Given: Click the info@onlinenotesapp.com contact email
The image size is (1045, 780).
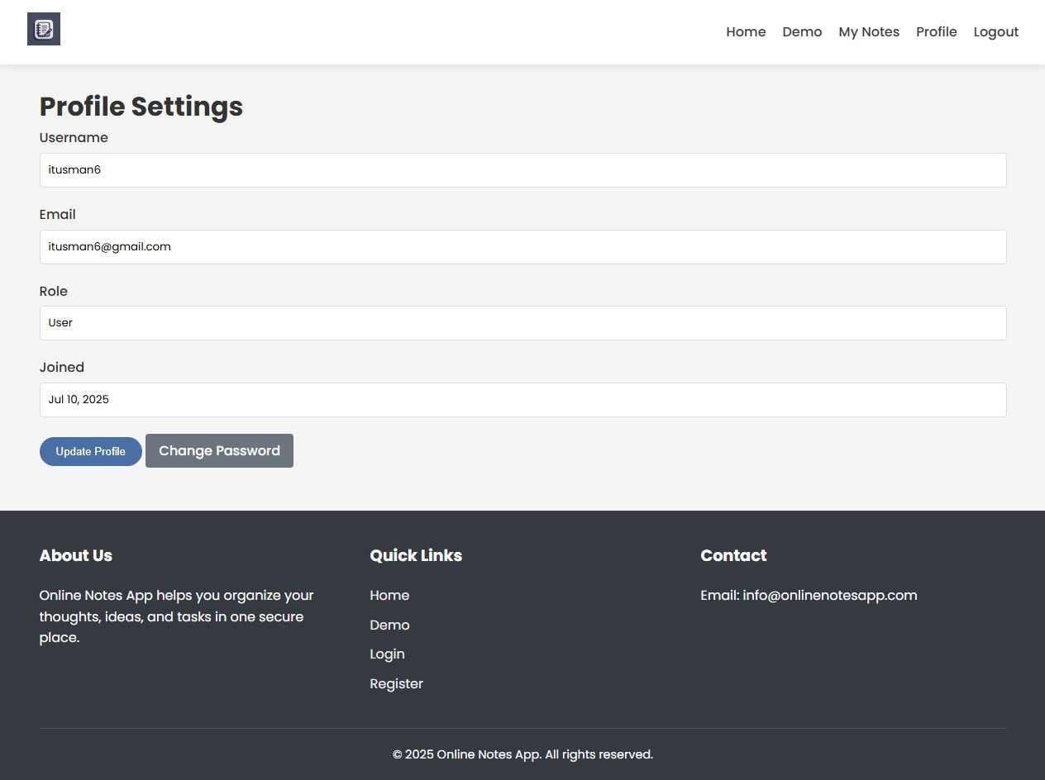Looking at the screenshot, I should pos(829,596).
